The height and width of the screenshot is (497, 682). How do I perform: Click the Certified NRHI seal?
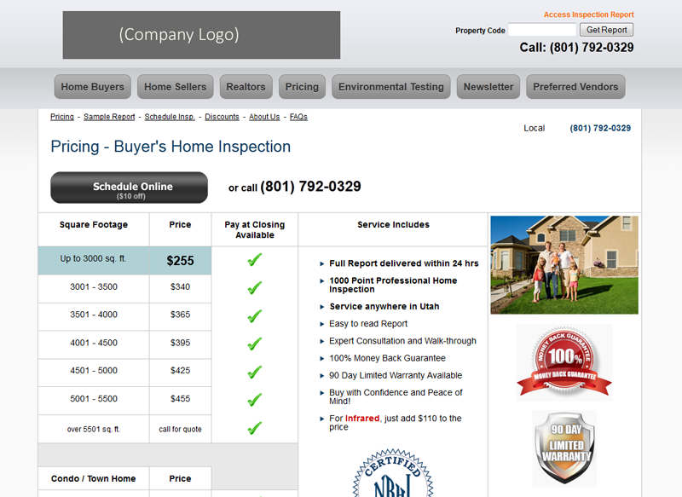click(x=393, y=473)
